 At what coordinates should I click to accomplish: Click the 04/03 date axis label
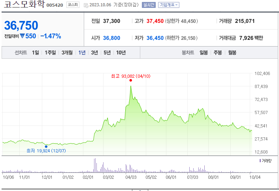[x=131, y=177]
